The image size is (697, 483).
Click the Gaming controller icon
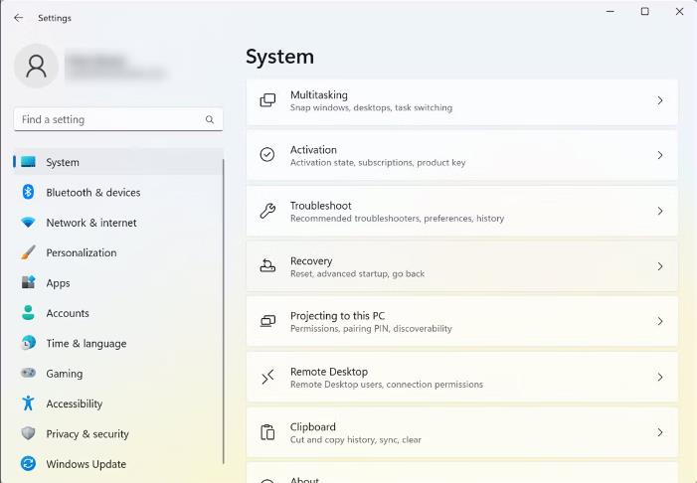tap(28, 373)
